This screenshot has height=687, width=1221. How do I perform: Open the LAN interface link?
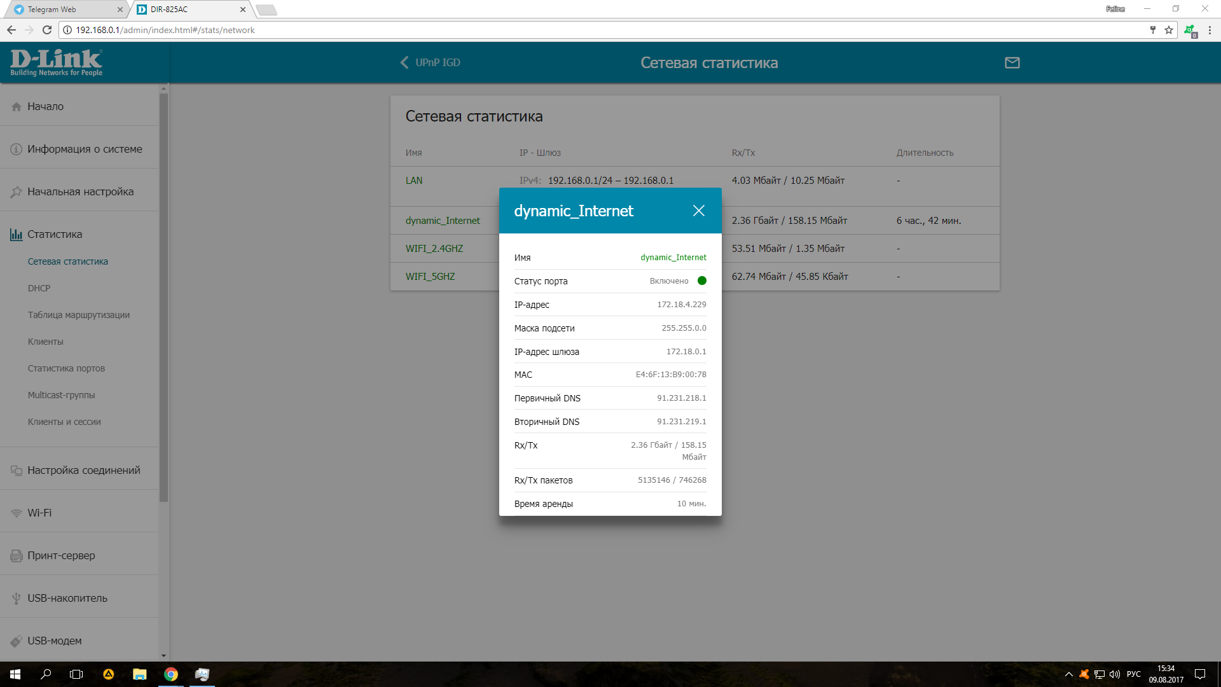pyautogui.click(x=414, y=181)
